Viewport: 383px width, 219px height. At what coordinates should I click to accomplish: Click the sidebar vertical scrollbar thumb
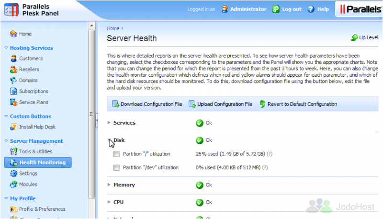tap(91, 114)
